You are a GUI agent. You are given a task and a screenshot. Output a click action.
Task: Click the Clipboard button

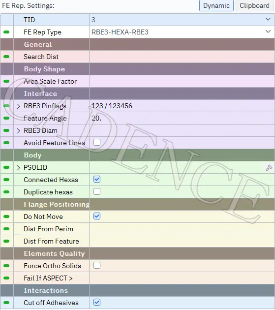pos(255,5)
